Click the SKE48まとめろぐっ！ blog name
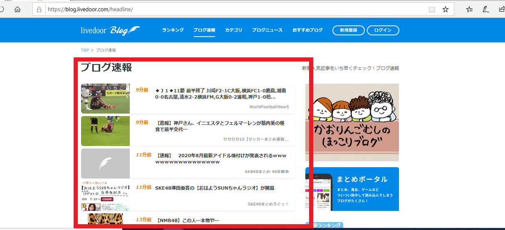The height and width of the screenshot is (230, 505). [268, 204]
